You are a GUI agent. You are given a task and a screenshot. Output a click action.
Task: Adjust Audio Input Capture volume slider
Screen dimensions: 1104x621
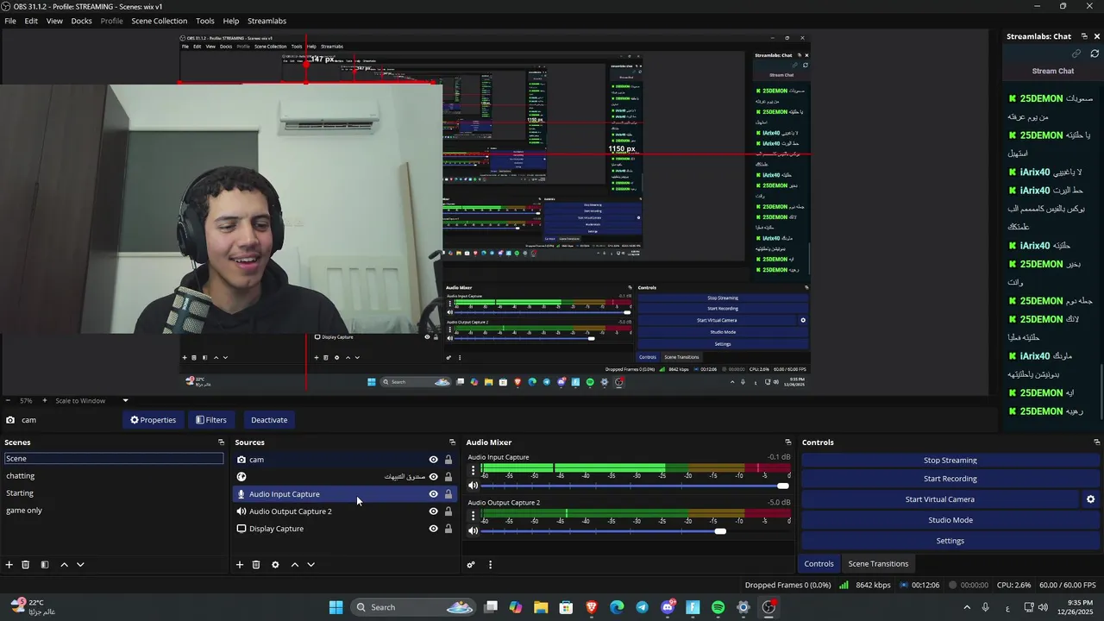[782, 486]
